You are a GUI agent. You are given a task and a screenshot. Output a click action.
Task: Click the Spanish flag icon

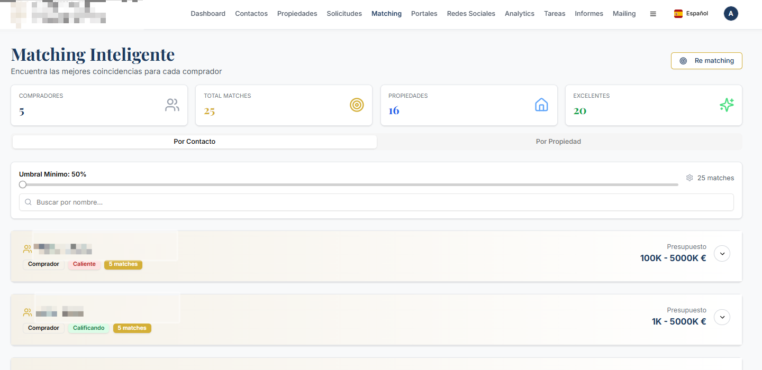tap(678, 14)
